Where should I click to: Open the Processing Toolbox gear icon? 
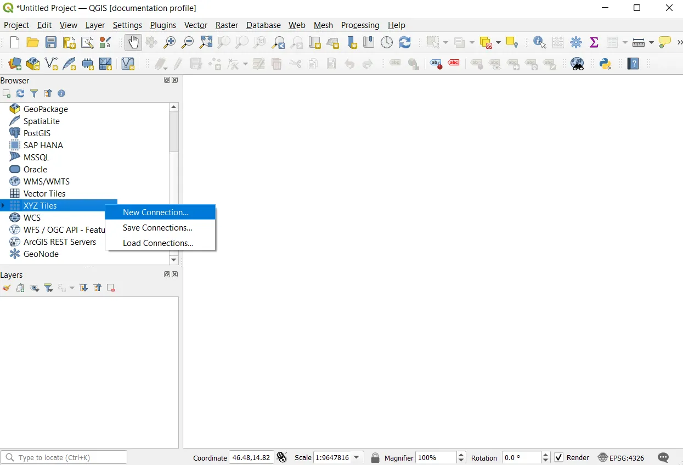tap(576, 42)
